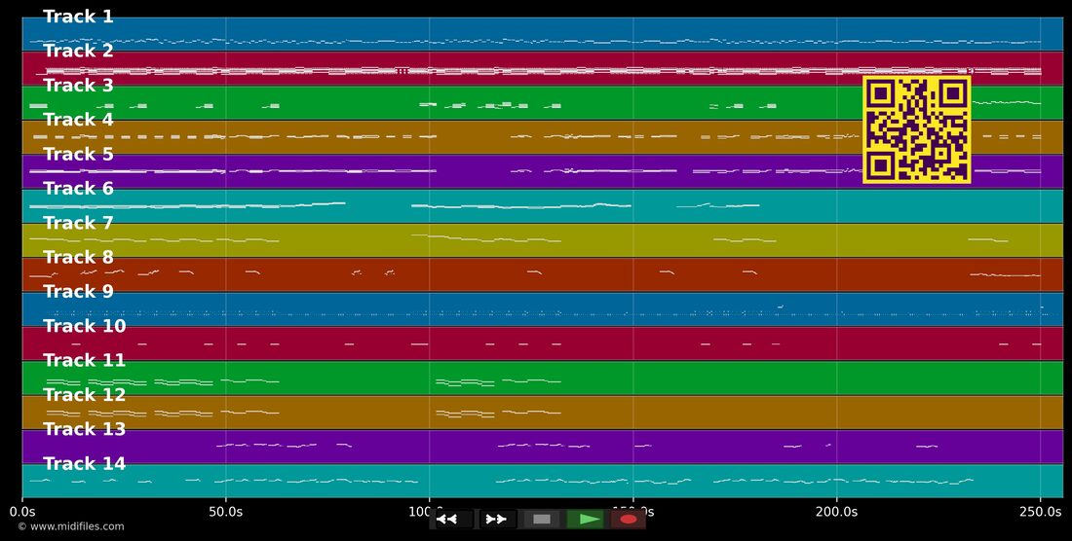Click the gray stop button
The height and width of the screenshot is (541, 1072).
click(542, 520)
